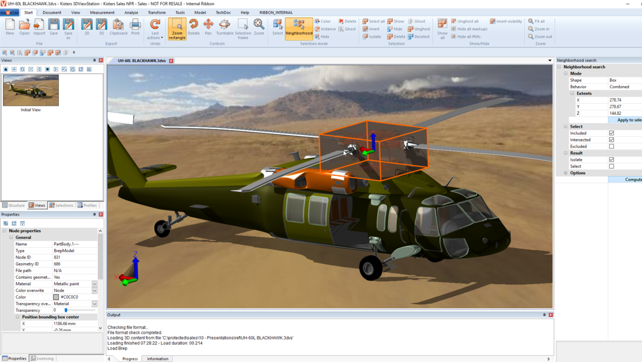Enable Select result checkbox
The height and width of the screenshot is (362, 642).
click(611, 166)
